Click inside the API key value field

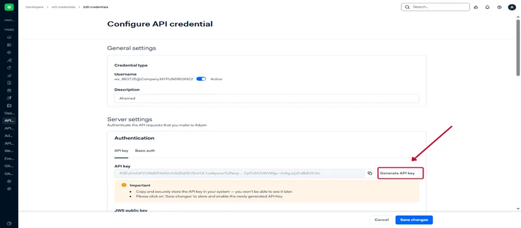[x=239, y=173]
